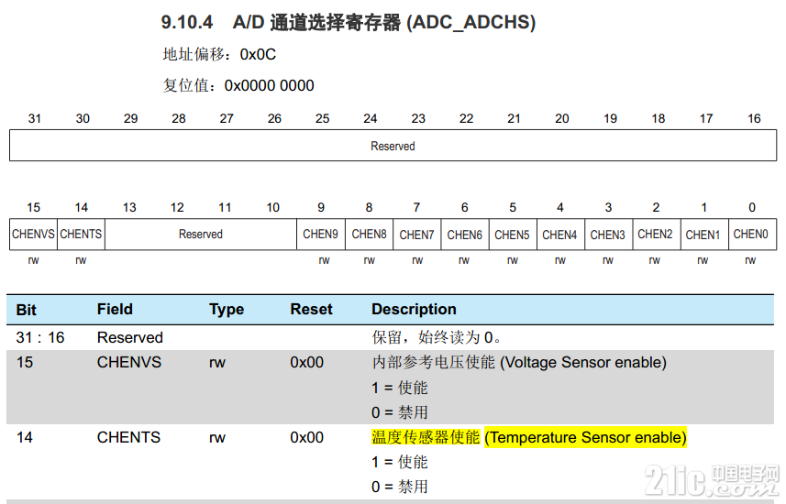Select the CHEN8 register bit cell

pyautogui.click(x=369, y=234)
